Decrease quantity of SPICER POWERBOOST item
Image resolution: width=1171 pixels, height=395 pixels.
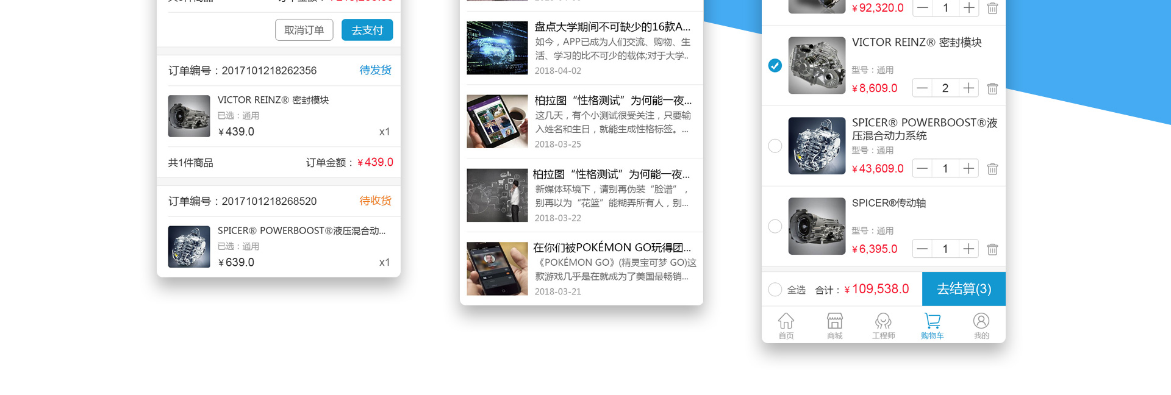tap(922, 169)
